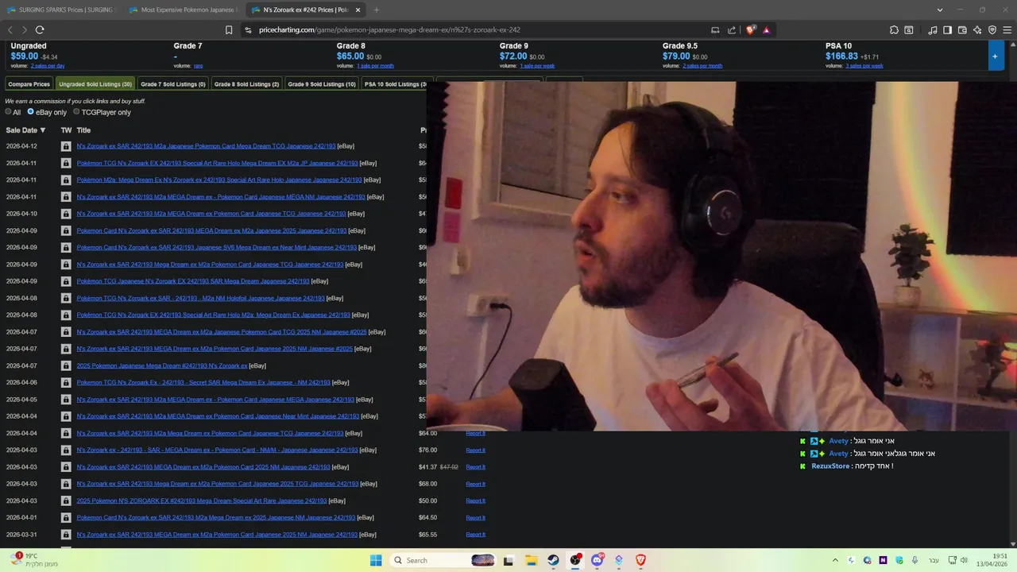
Task: Open Ungraded Sold Listings (30) tab
Action: [x=95, y=84]
